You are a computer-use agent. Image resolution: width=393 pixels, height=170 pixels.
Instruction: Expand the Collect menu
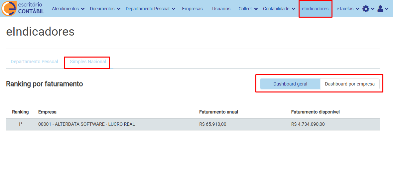pyautogui.click(x=248, y=9)
